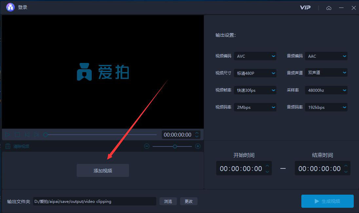
Task: Zoom out timeline with minus icon
Action: [x=147, y=146]
